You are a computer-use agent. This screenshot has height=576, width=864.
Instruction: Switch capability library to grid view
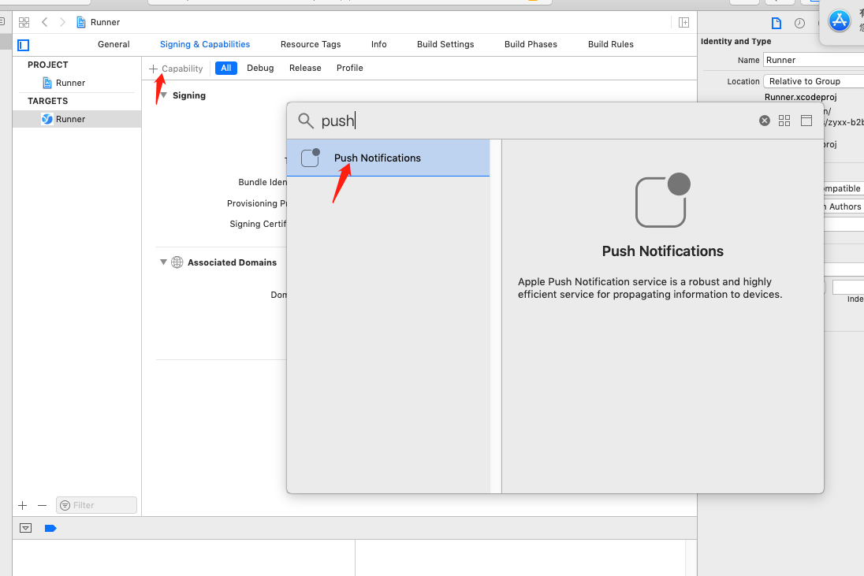[784, 121]
